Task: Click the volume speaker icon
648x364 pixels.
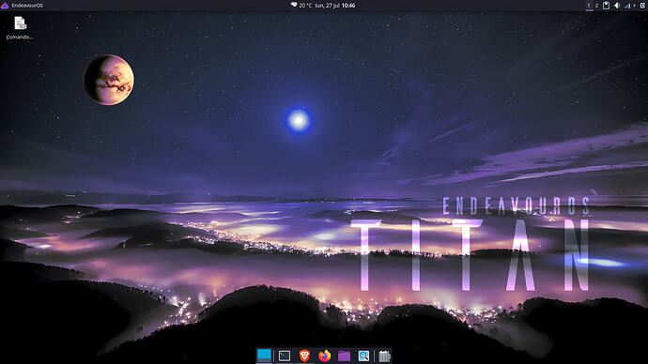Action: (617, 6)
